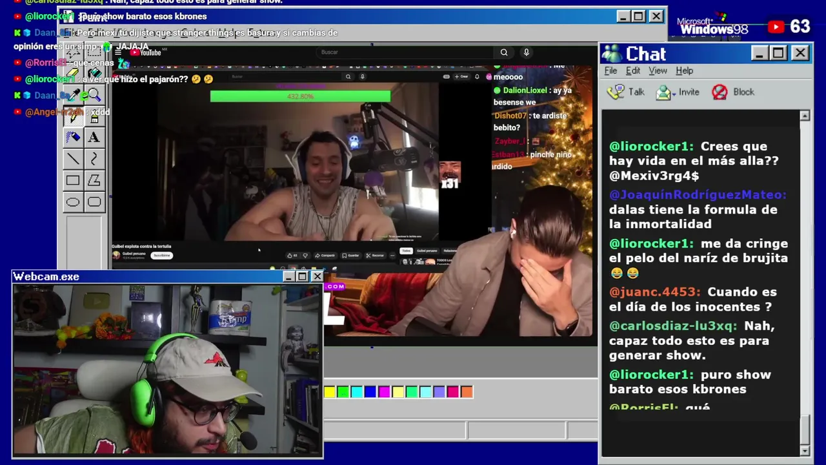Open the View menu in Chat
This screenshot has height=465, width=826.
658,70
